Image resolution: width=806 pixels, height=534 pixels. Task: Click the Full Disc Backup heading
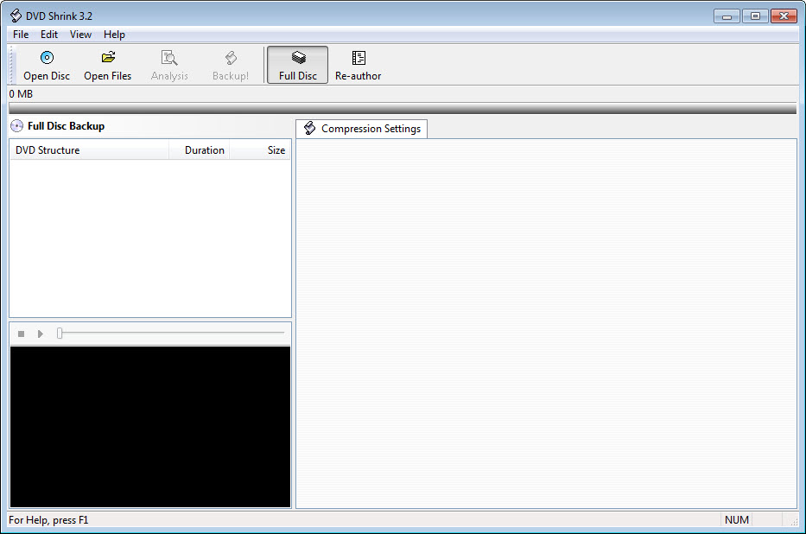[67, 126]
